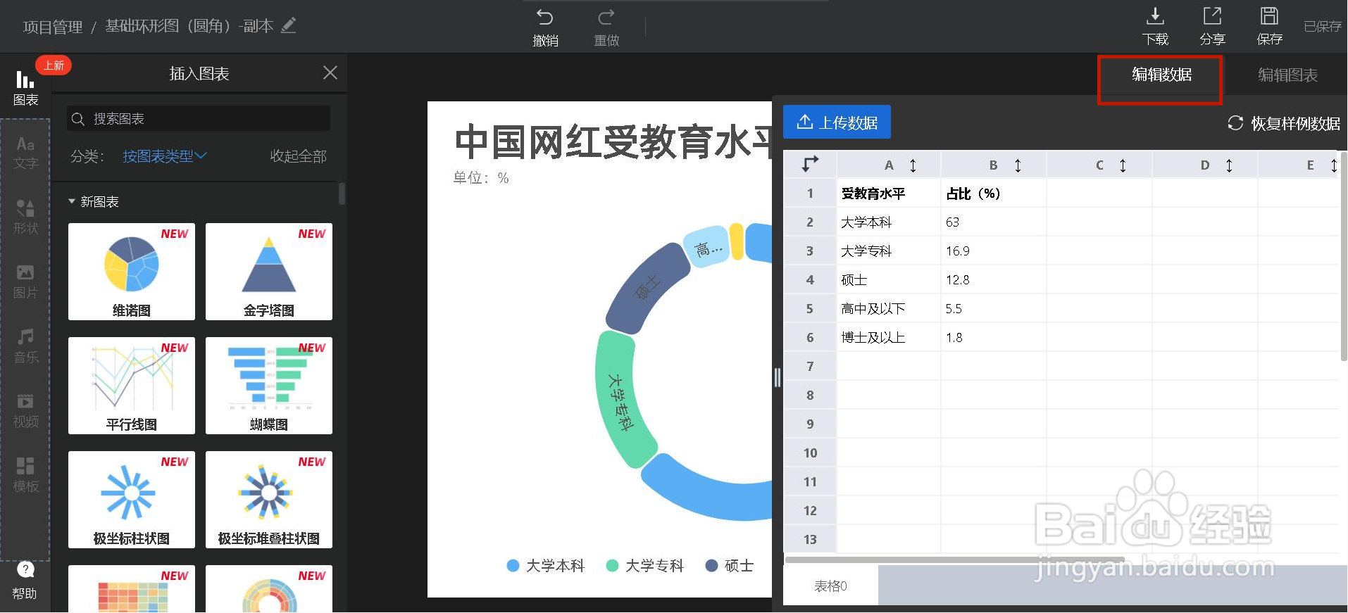1348x613 pixels.
Task: Click the pencil icon to rename project
Action: 289,25
